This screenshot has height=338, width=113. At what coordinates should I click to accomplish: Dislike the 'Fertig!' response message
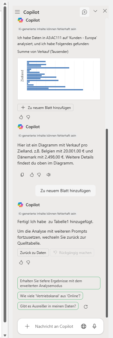click(x=28, y=262)
